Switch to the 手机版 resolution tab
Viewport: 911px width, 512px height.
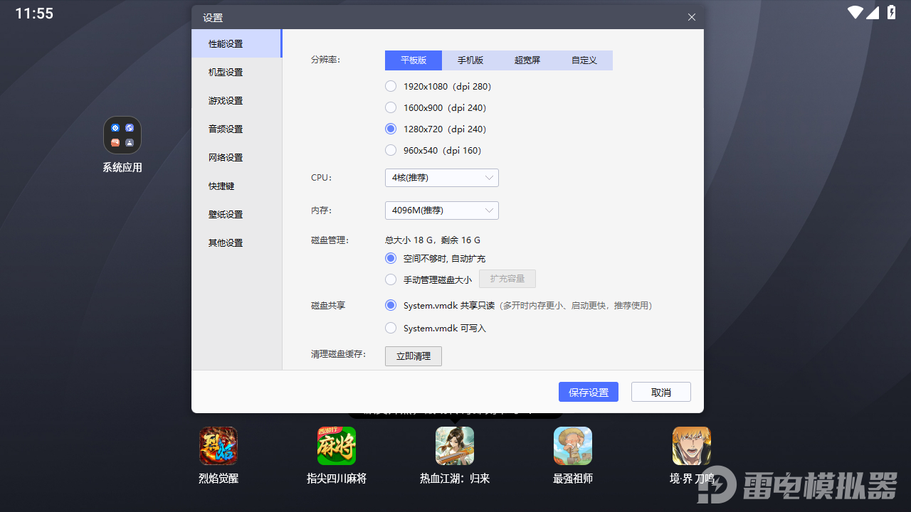point(470,60)
